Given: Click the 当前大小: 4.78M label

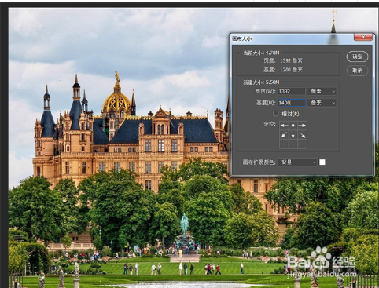Looking at the screenshot, I should pyautogui.click(x=261, y=53).
